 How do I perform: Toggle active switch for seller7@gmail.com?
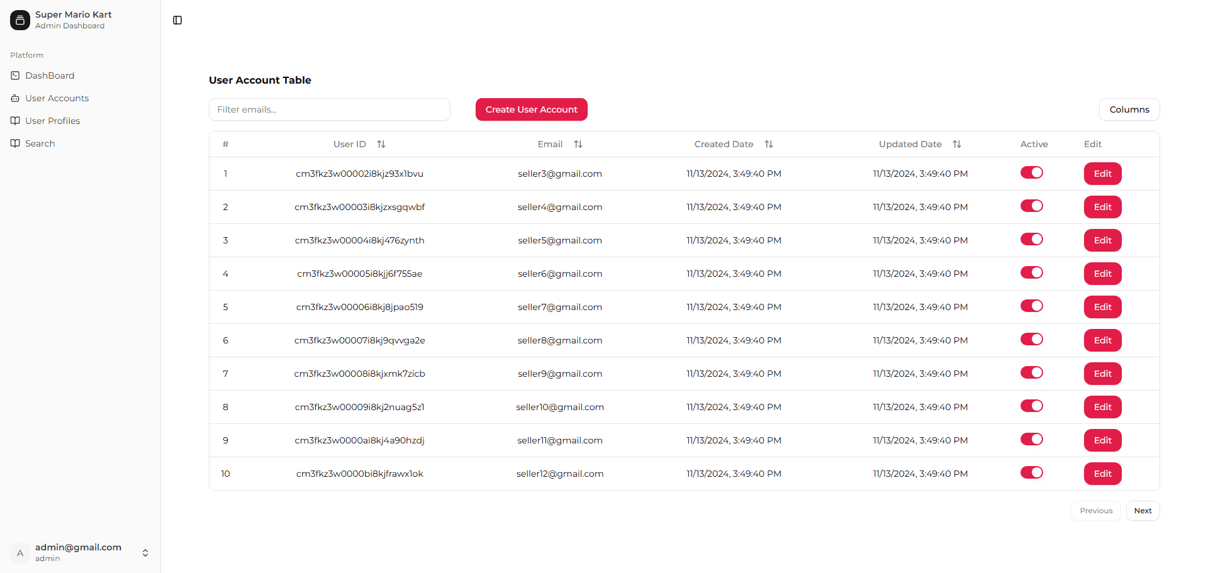coord(1032,306)
